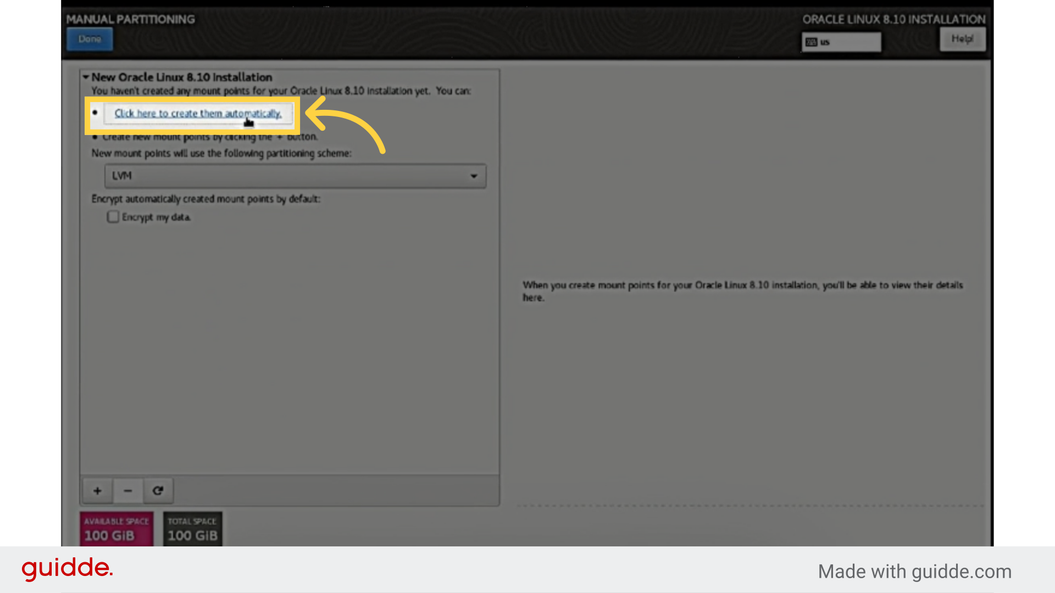Click the plus add mount point button
This screenshot has height=593, width=1055.
coord(97,491)
